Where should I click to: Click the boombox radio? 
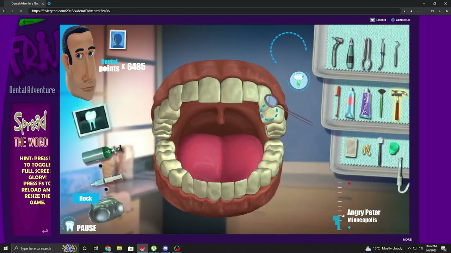pyautogui.click(x=106, y=210)
